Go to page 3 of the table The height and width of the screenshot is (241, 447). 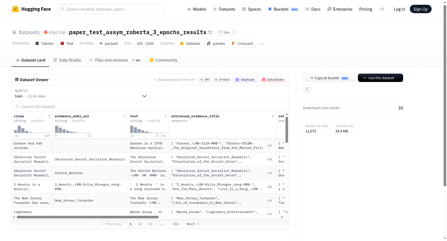coord(150,224)
